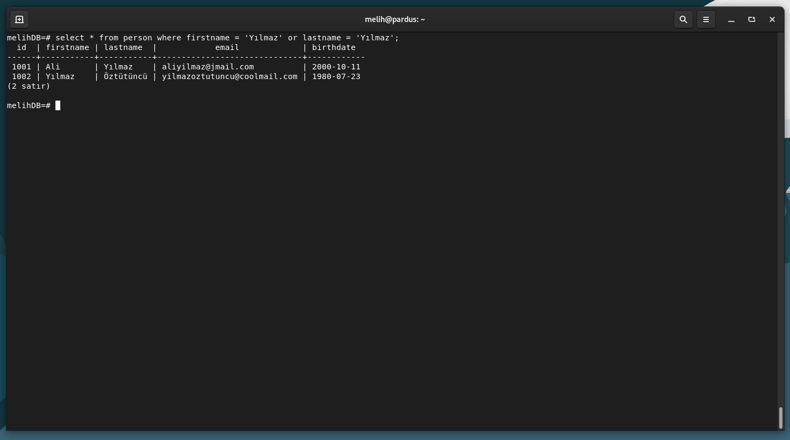
Task: Click the terminal vertical scrollbar thumb
Action: pyautogui.click(x=781, y=418)
